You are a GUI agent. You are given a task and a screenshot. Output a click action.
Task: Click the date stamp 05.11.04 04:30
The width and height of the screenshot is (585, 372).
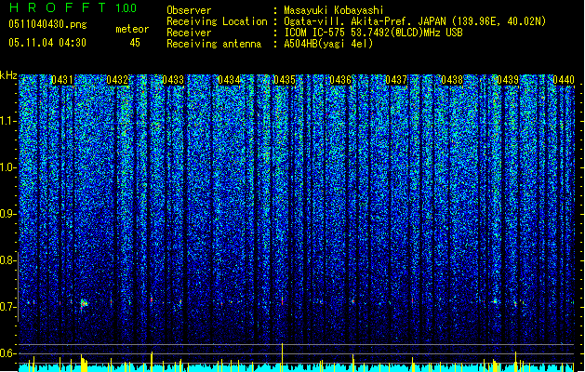(x=47, y=43)
